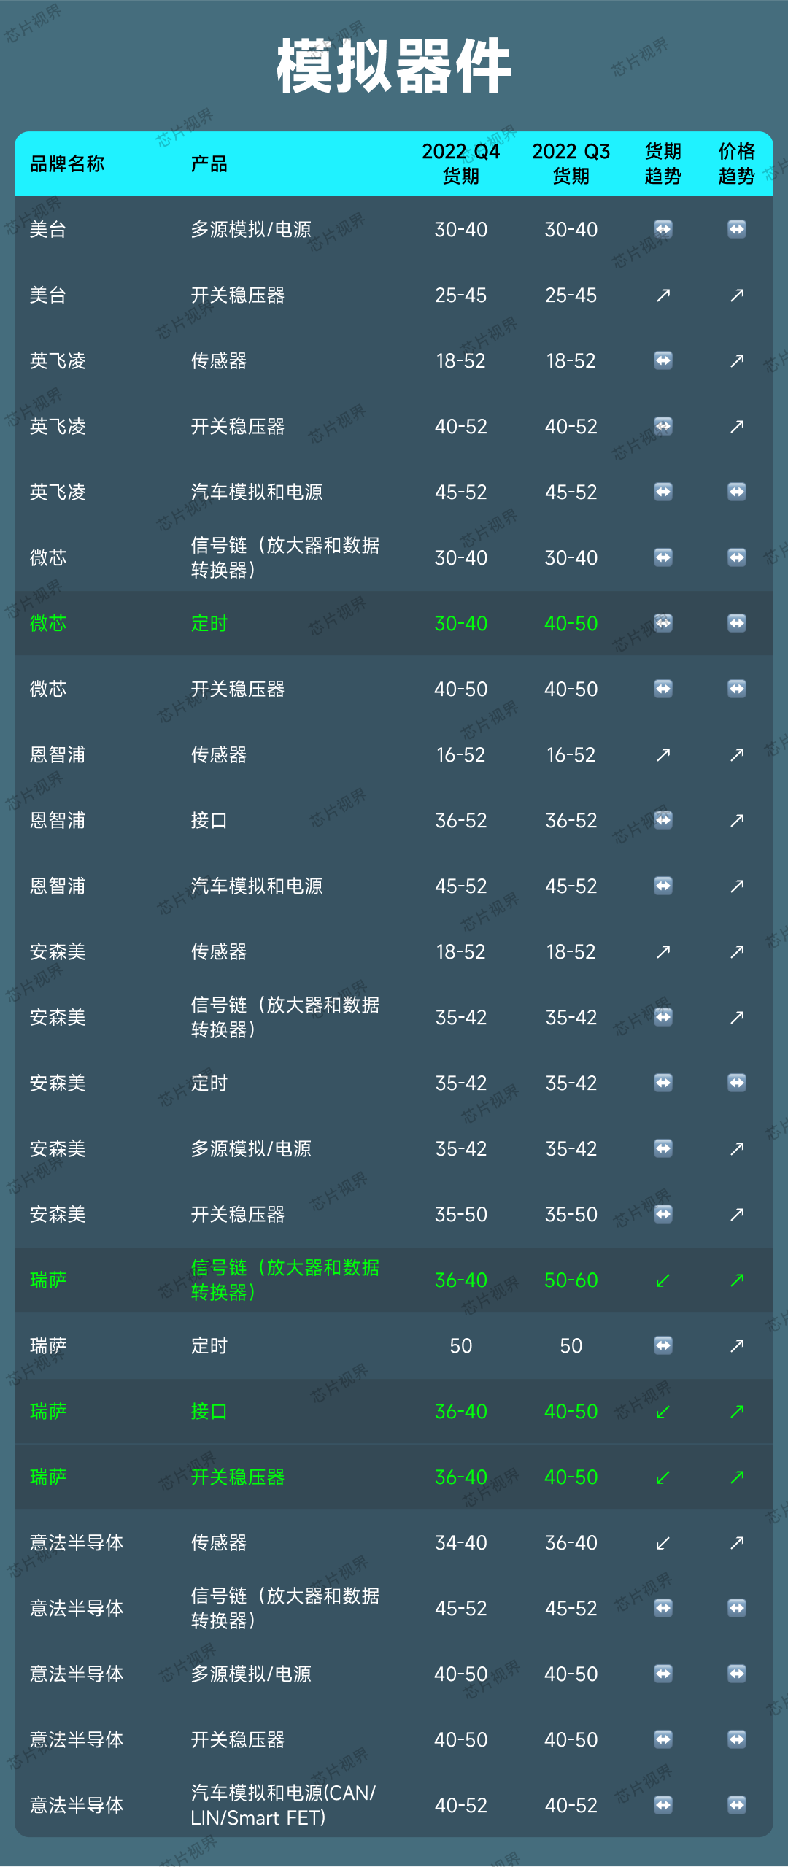Select Q3 lead time 36-52 for 恩智浦 接口
Viewport: 788px width, 1867px height.
click(x=571, y=820)
